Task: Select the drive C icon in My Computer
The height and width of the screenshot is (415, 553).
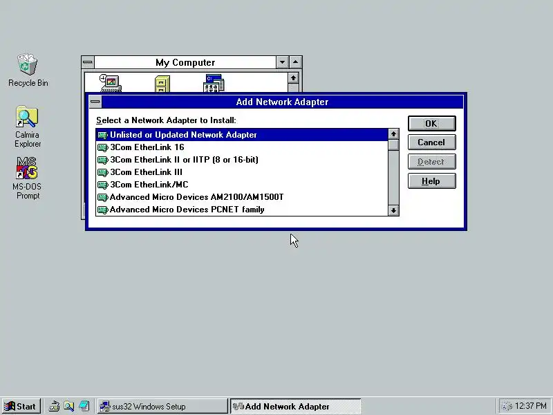Action: (214, 84)
